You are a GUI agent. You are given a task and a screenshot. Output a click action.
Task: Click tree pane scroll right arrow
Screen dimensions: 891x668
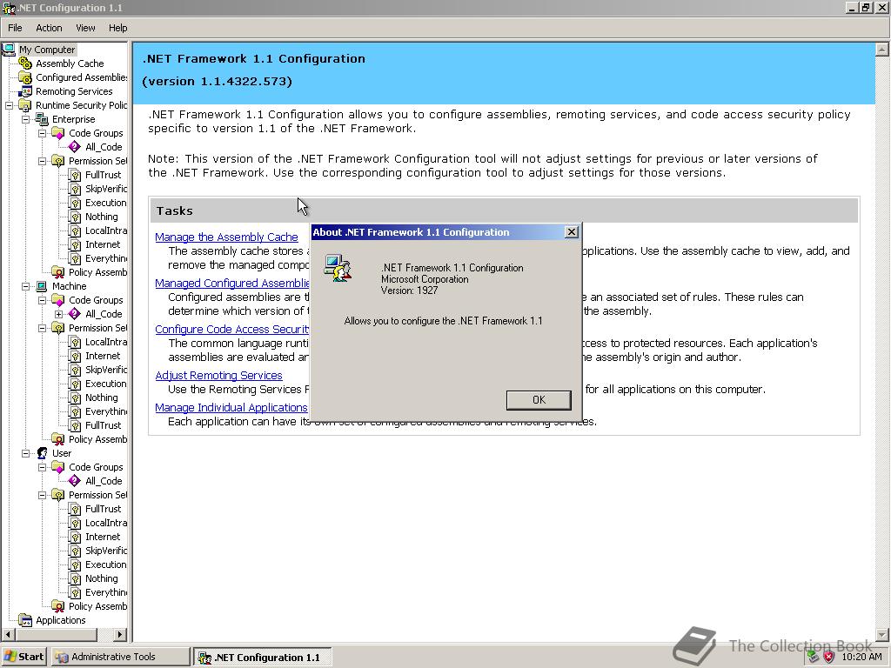click(120, 634)
